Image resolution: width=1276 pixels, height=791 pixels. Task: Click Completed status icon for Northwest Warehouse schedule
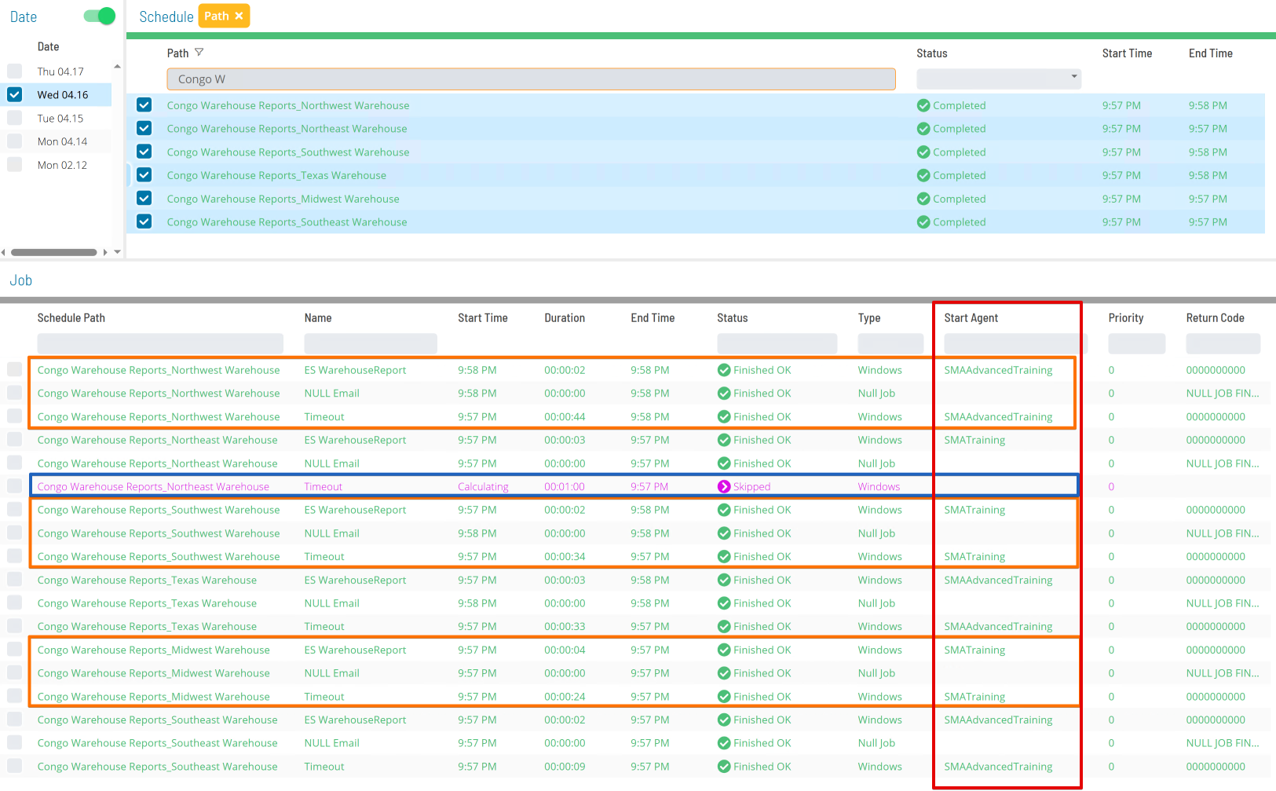(923, 105)
